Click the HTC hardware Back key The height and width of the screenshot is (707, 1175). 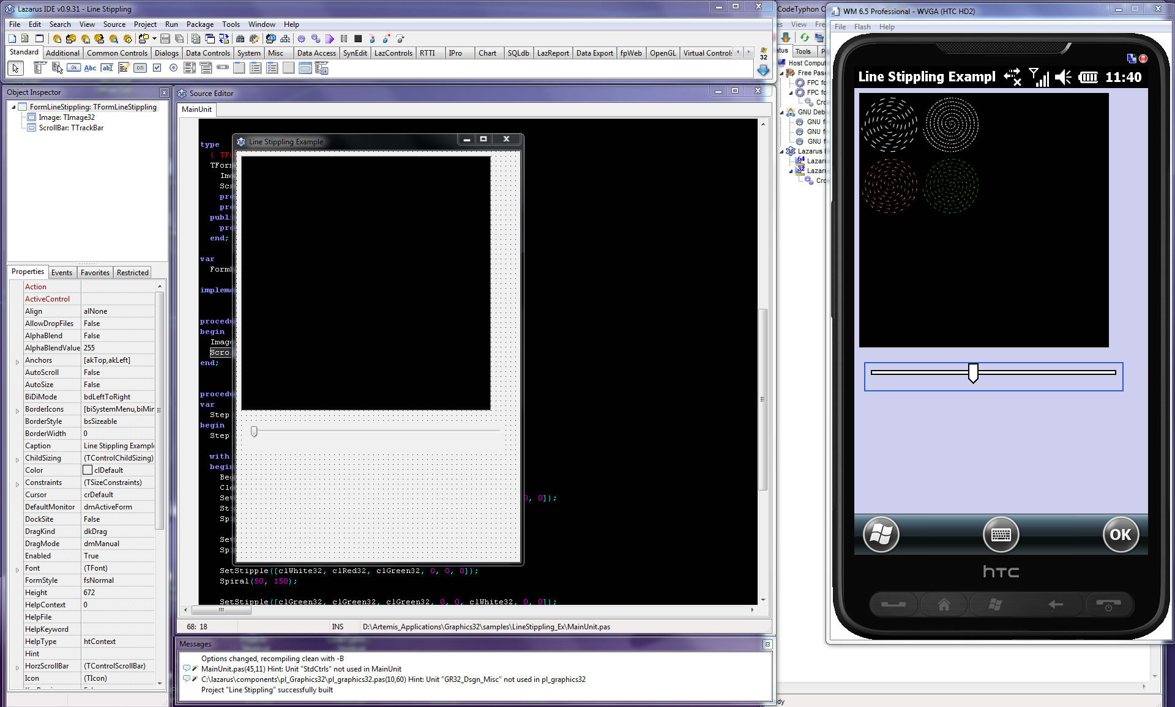point(1055,605)
